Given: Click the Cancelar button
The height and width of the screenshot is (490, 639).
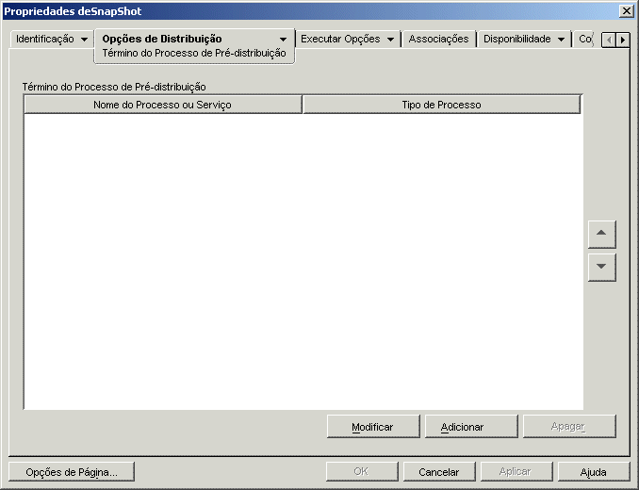Looking at the screenshot, I should [x=439, y=472].
